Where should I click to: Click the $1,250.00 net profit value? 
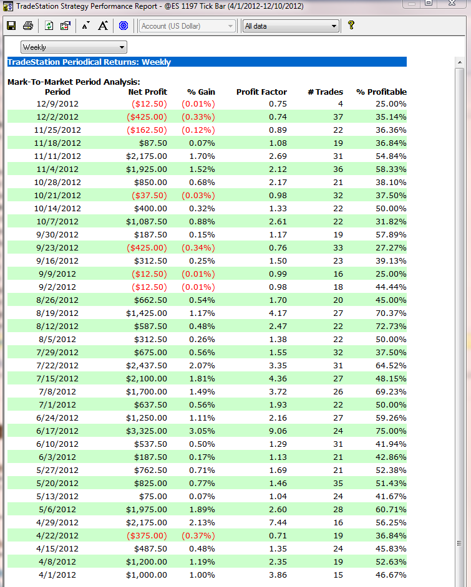pos(147,419)
